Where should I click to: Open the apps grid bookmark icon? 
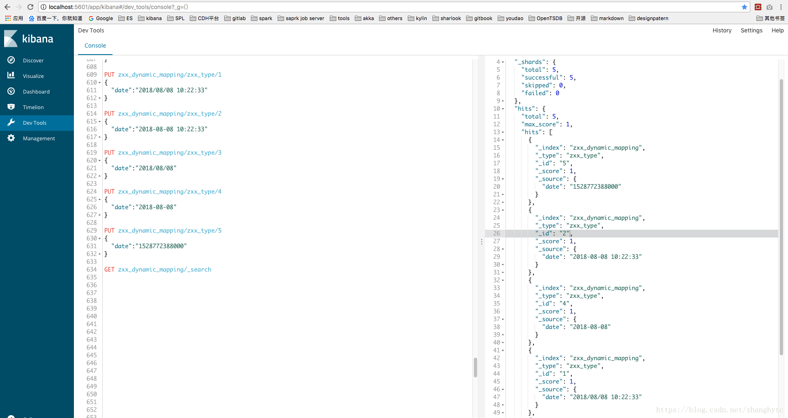[x=8, y=18]
